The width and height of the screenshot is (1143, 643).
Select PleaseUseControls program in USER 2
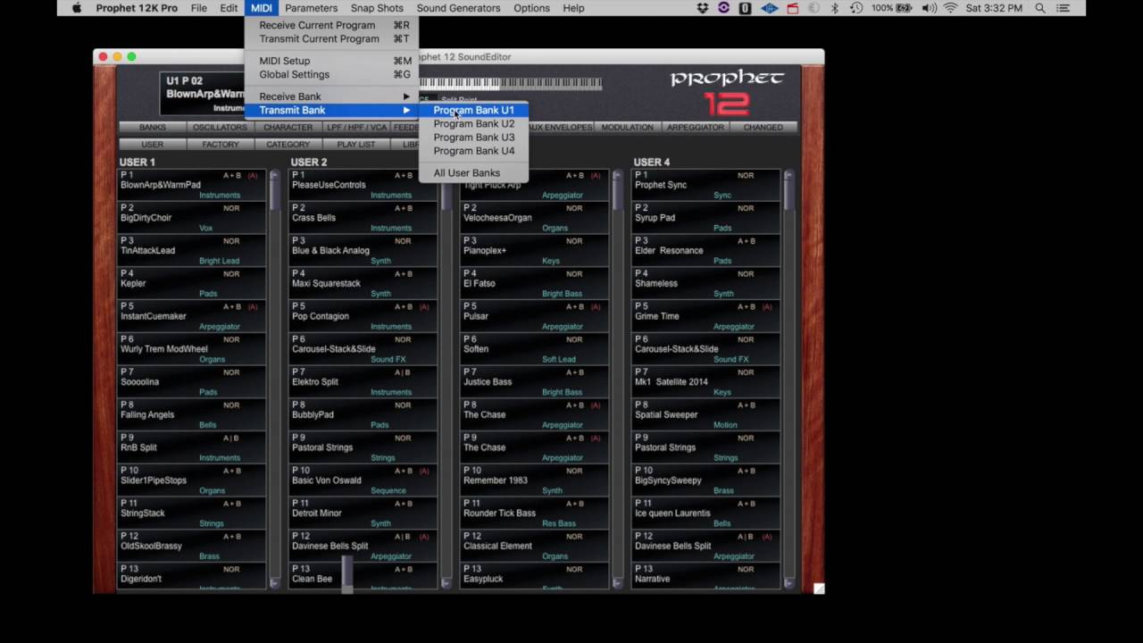pyautogui.click(x=363, y=184)
